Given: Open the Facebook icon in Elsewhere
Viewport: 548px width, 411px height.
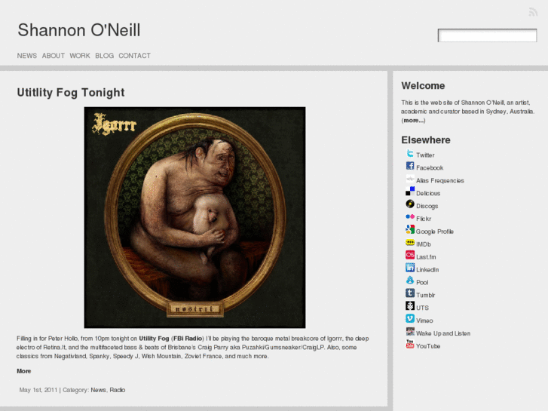Looking at the screenshot, I should tap(410, 166).
